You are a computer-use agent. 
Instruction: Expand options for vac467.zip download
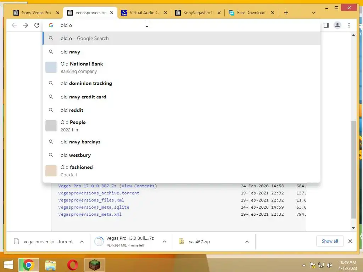click(x=247, y=242)
